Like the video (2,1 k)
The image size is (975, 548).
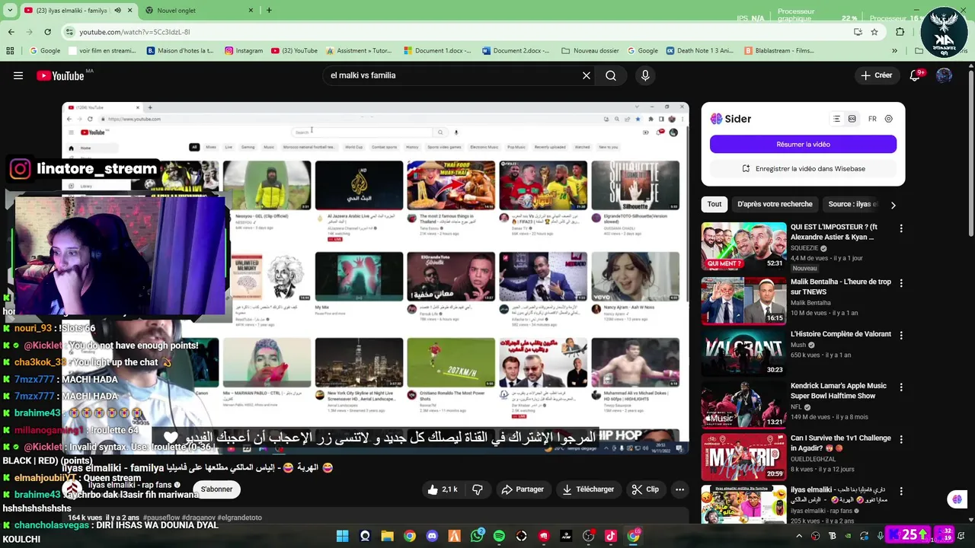point(442,489)
